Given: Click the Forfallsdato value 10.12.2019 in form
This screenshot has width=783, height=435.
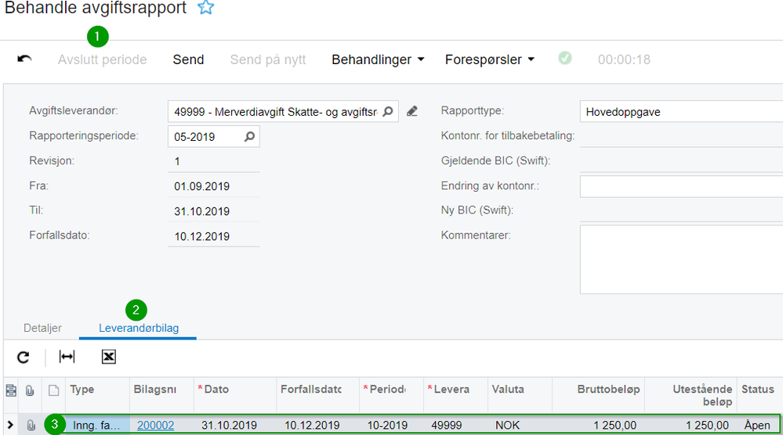Looking at the screenshot, I should [x=202, y=236].
